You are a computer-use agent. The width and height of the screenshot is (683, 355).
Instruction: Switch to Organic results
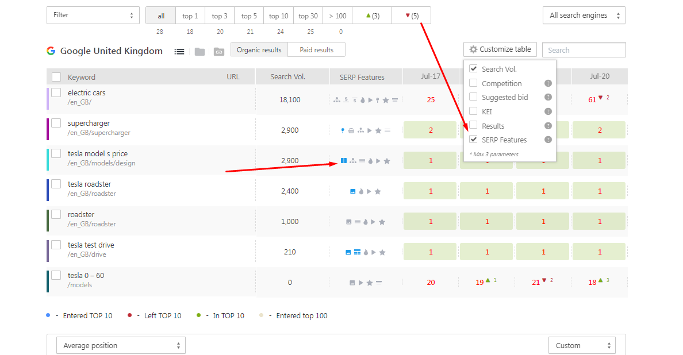click(259, 49)
